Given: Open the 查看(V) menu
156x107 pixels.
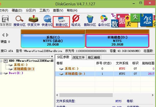Looking at the screenshot, I should point(58,10).
